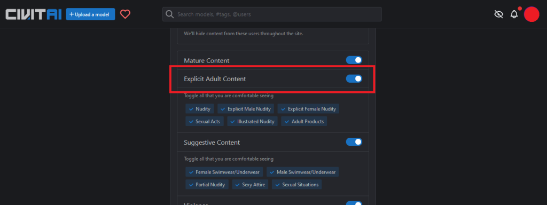Click the Civitai logo
The height and width of the screenshot is (205, 547).
tap(34, 14)
